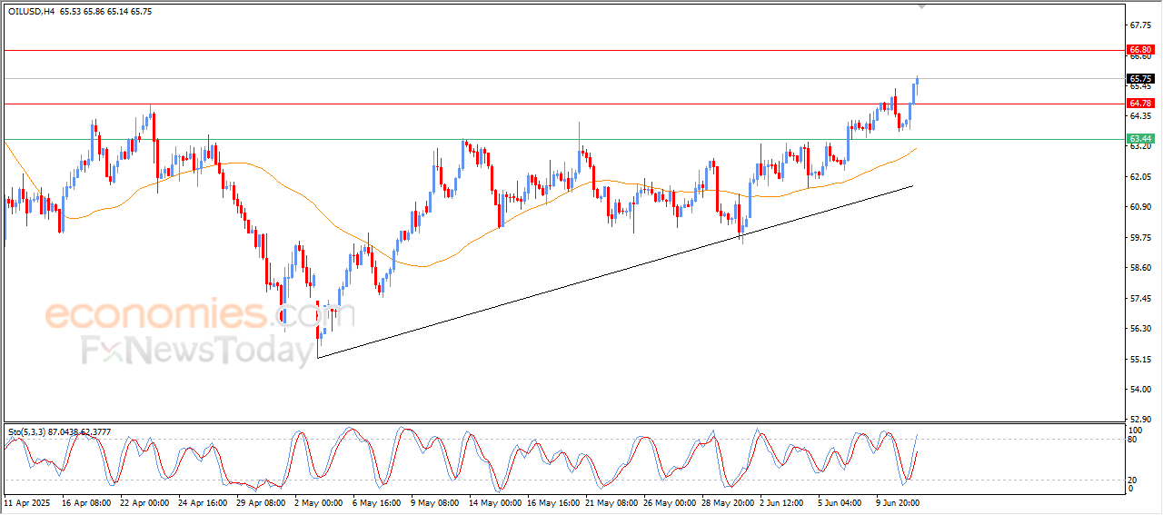Click the OILUSD,H4 chart title

[30, 11]
